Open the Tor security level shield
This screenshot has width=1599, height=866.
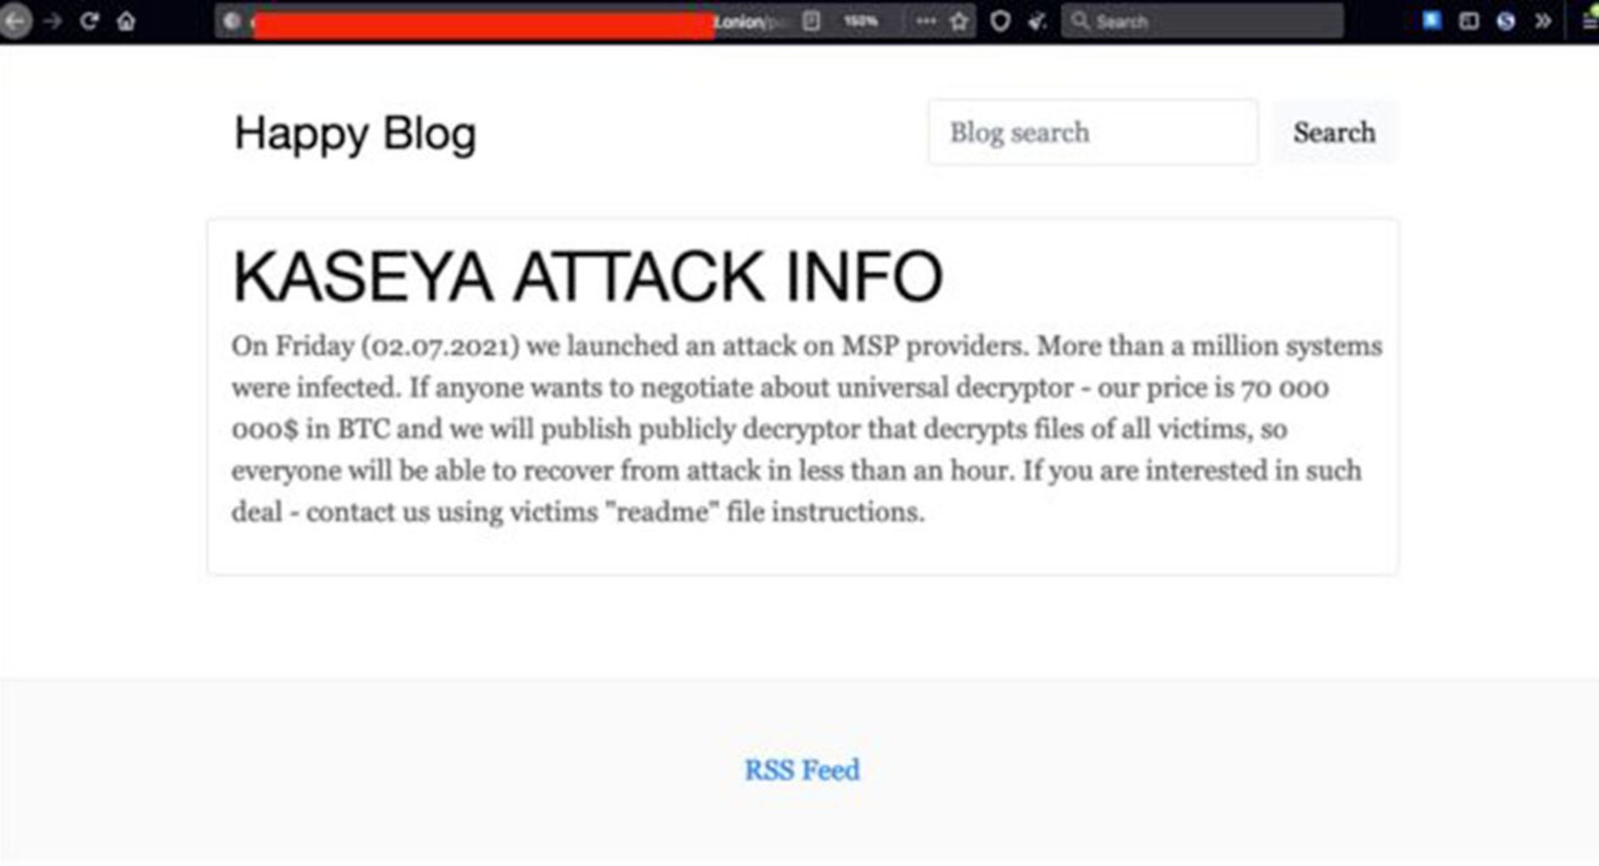coord(1000,21)
